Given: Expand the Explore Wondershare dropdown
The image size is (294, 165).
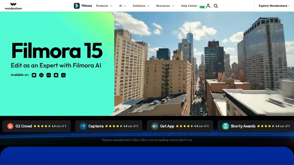Looking at the screenshot, I should 274,6.
